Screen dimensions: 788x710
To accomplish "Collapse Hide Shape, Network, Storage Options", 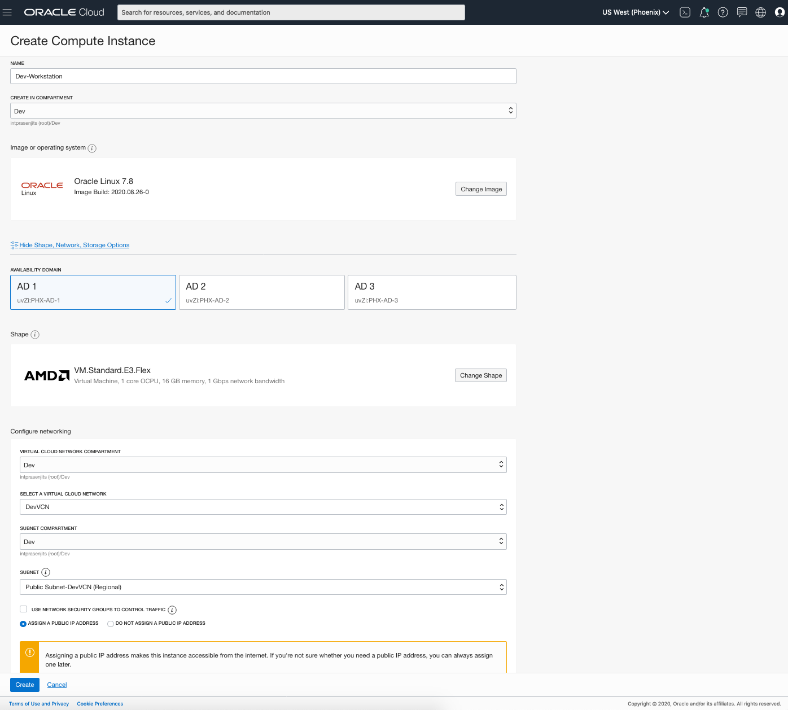I will [74, 245].
